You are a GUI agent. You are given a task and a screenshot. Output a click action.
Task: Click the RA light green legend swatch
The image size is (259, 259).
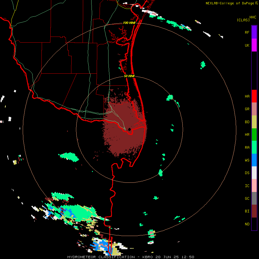pos(254,147)
